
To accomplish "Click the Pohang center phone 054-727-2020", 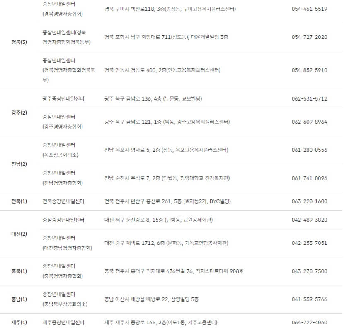I will (x=309, y=37).
